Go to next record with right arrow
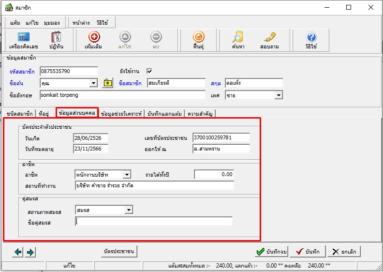The width and height of the screenshot is (383, 272). click(x=30, y=252)
